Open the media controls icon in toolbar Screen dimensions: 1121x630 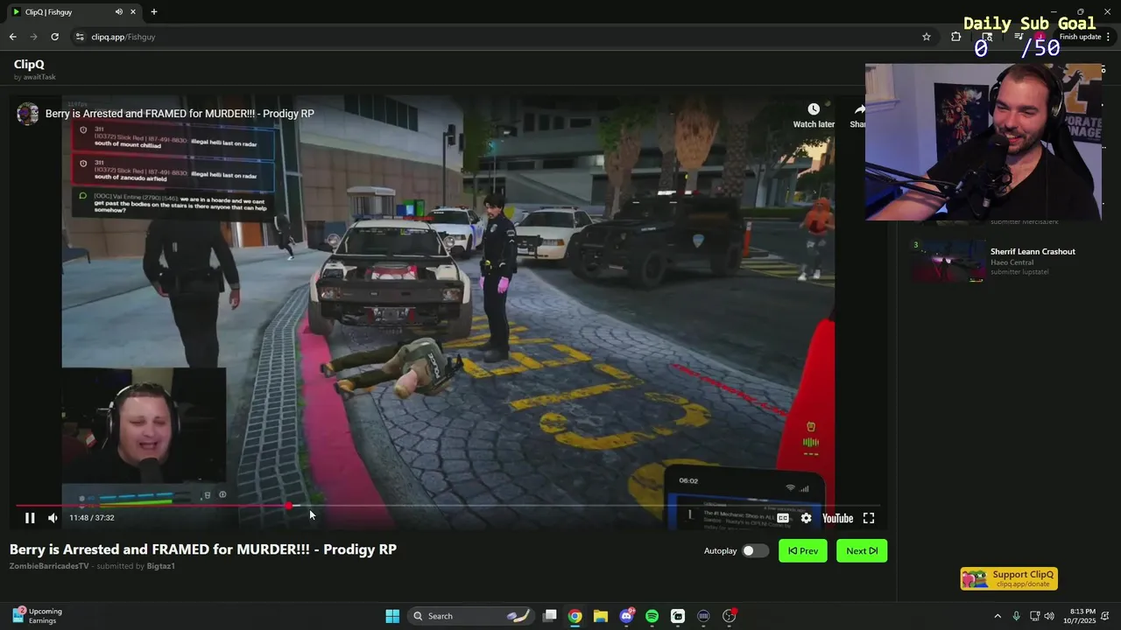point(1019,37)
